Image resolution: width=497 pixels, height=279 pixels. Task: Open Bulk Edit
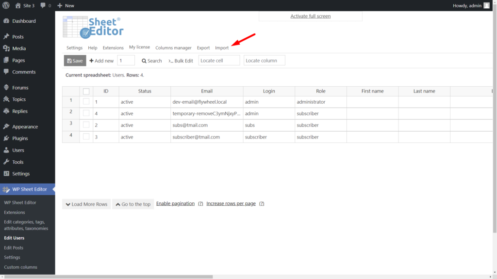point(181,61)
